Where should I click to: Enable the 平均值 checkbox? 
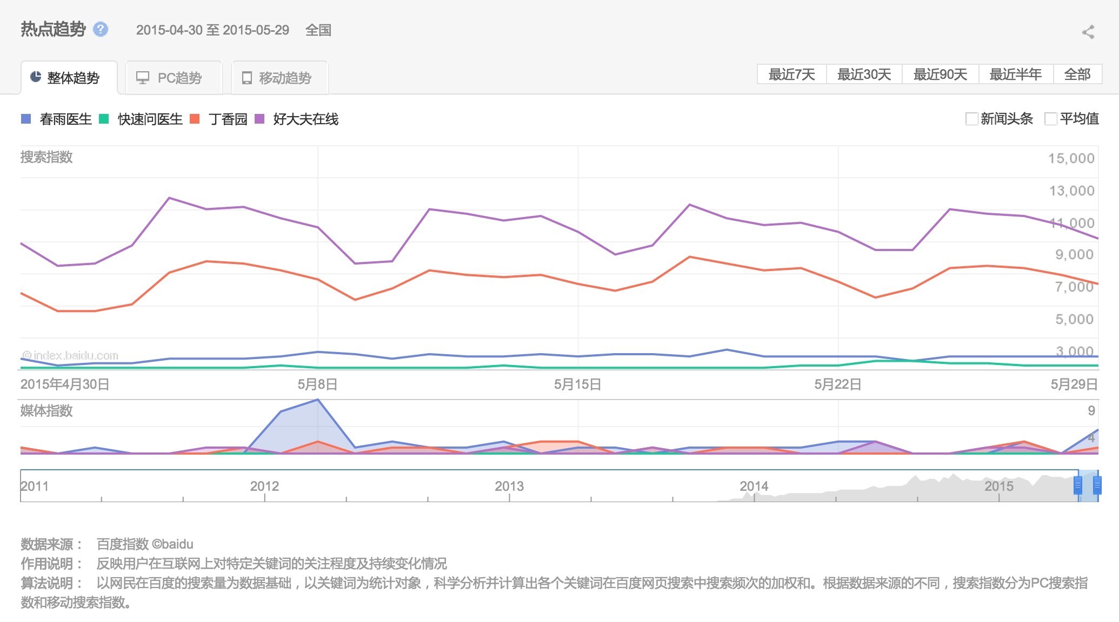tap(1050, 119)
